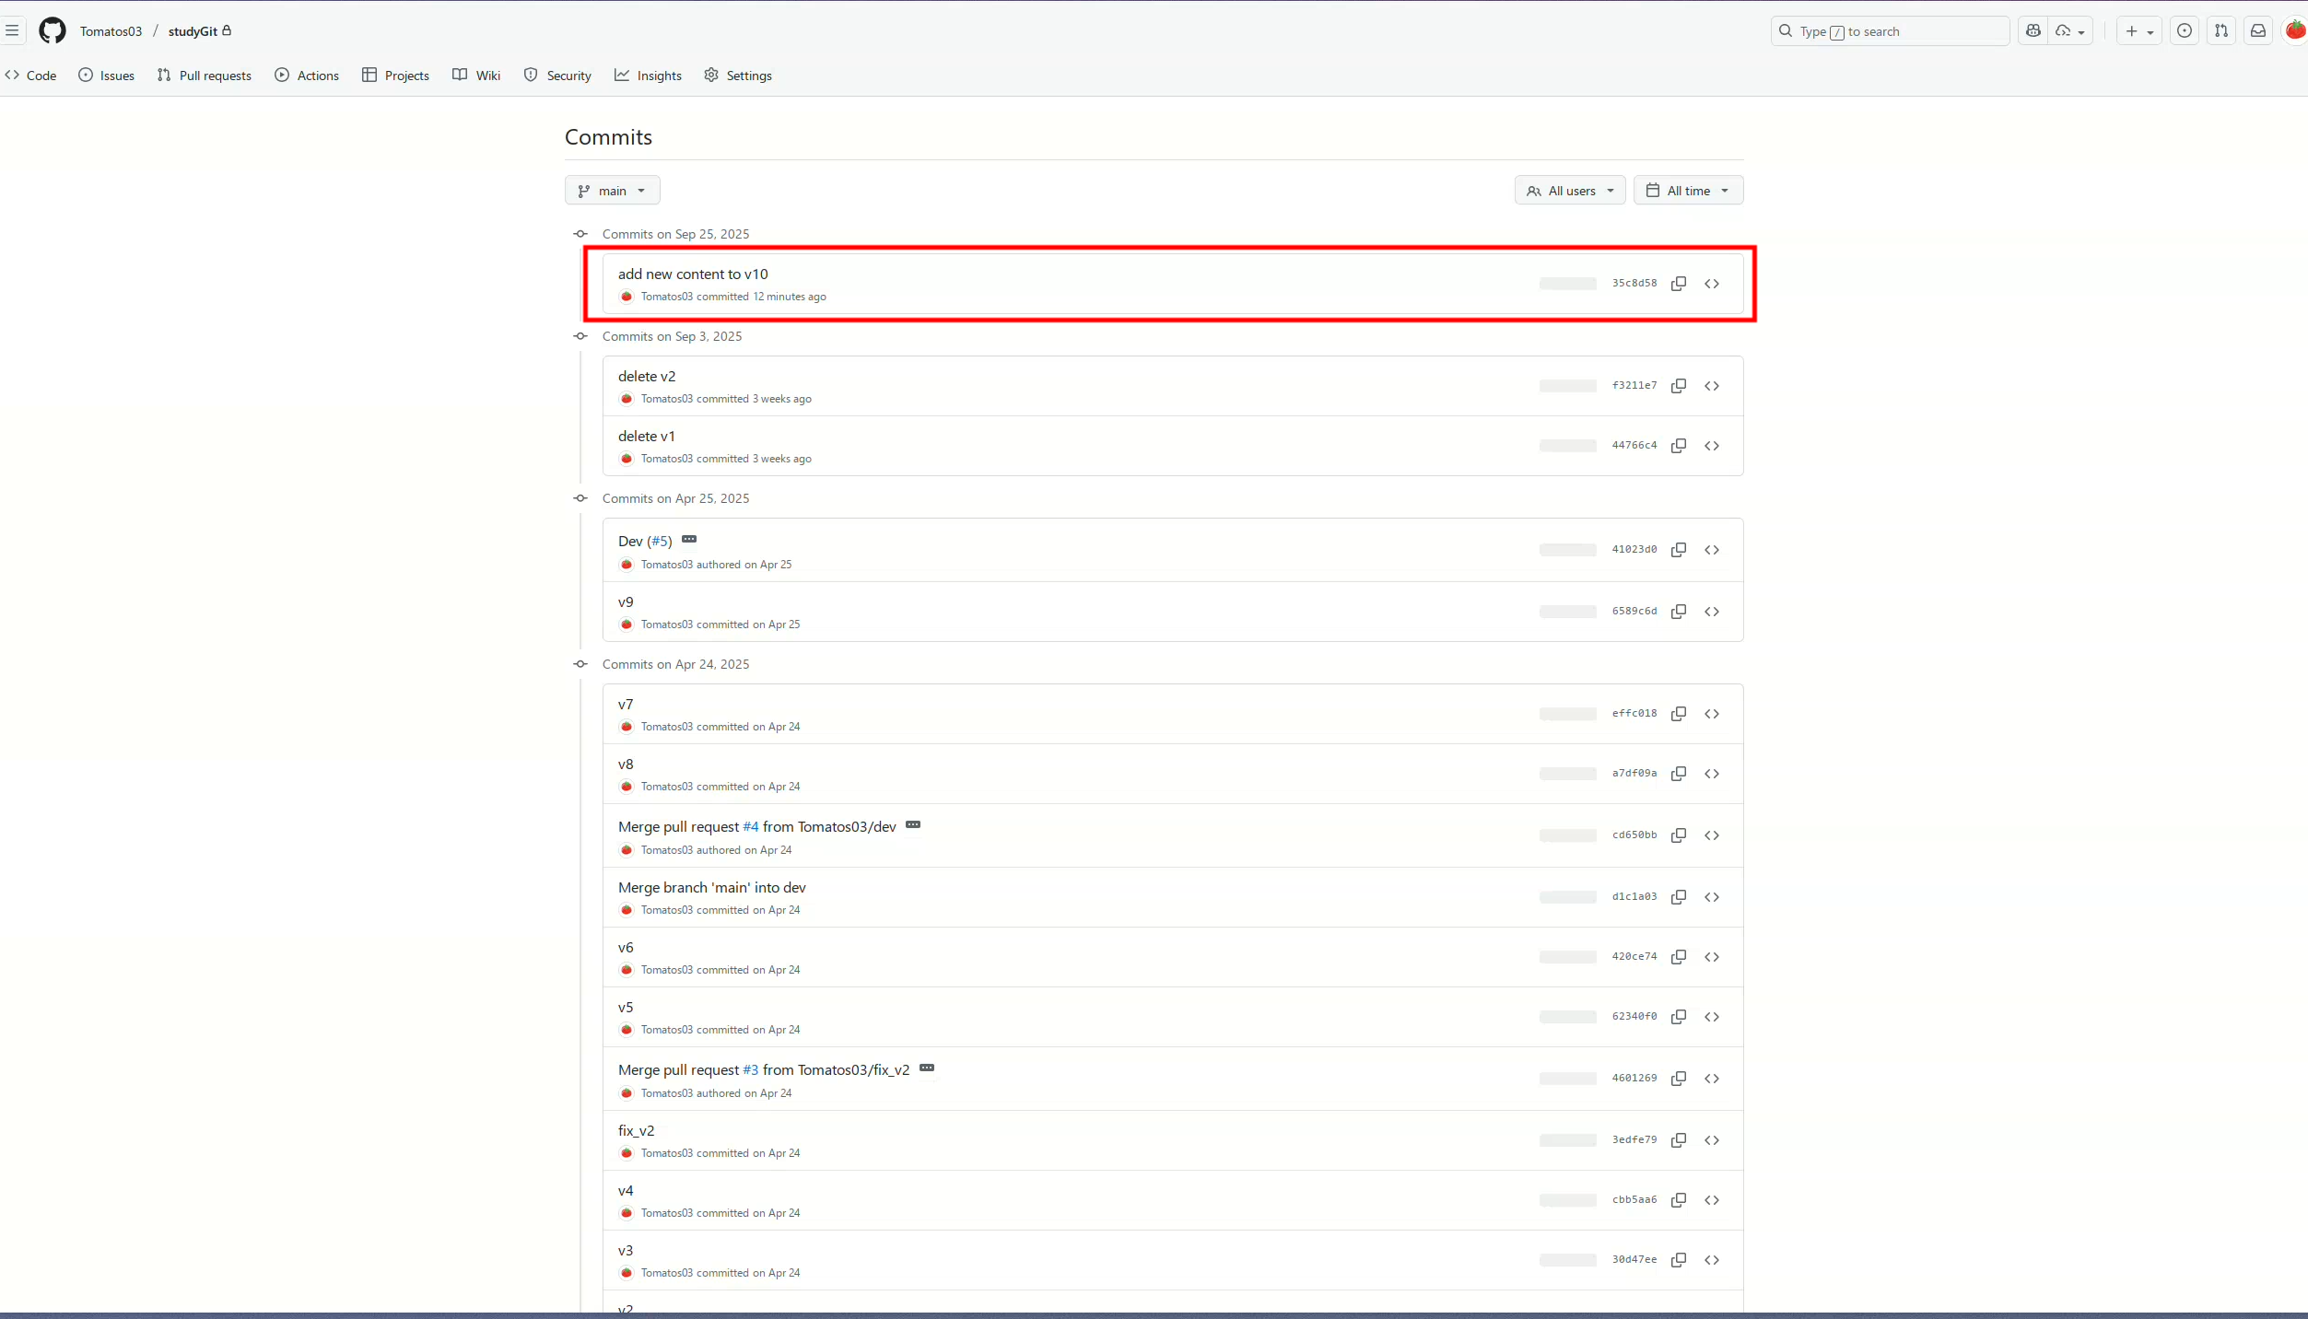Copy full SHA for commit 35c8d58
2308x1319 pixels.
(1679, 284)
